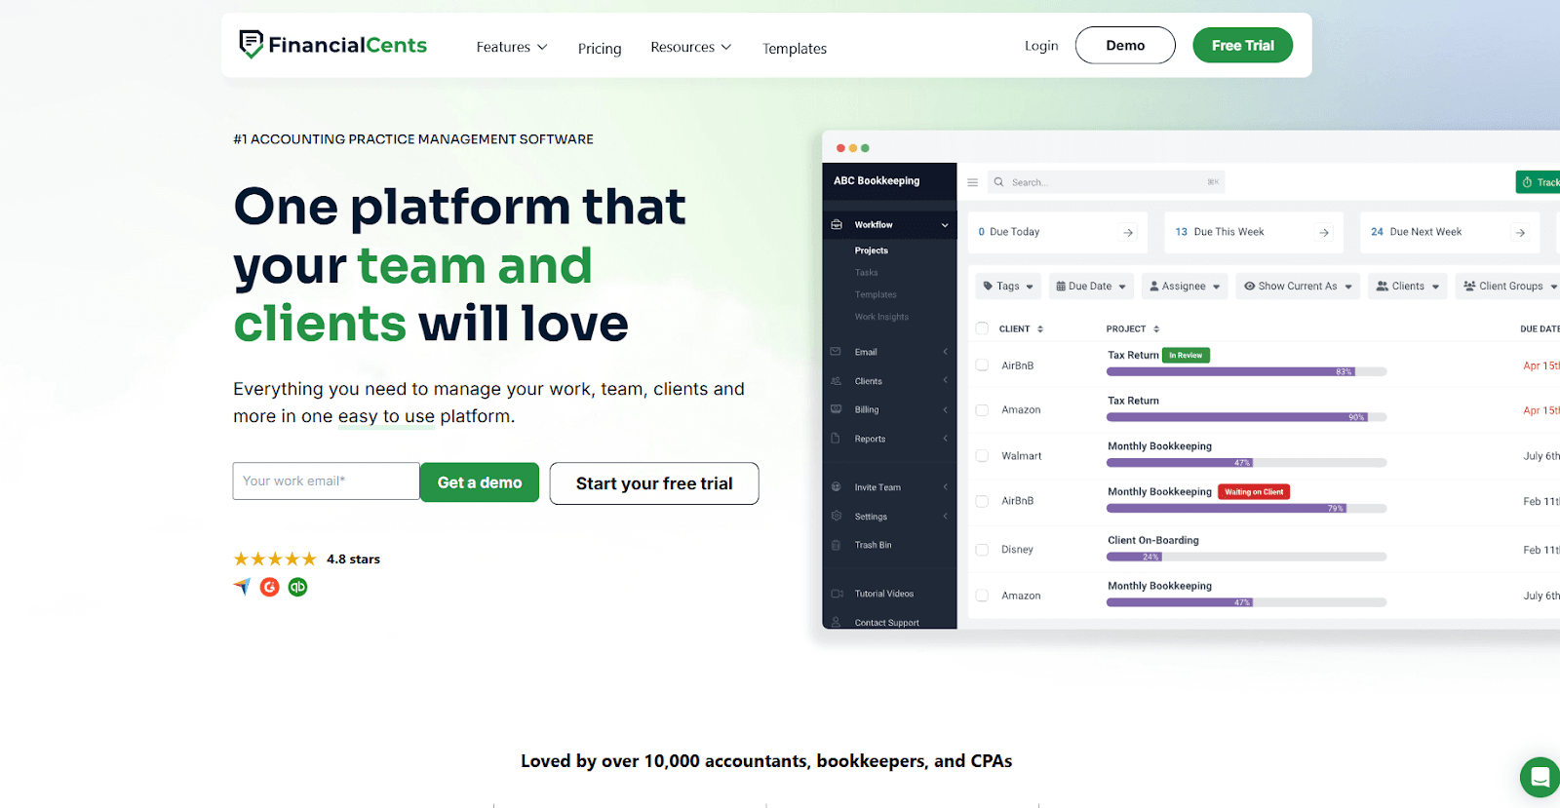Click the five-star rating icons
Screen dimensions: 1560x808
(x=275, y=558)
